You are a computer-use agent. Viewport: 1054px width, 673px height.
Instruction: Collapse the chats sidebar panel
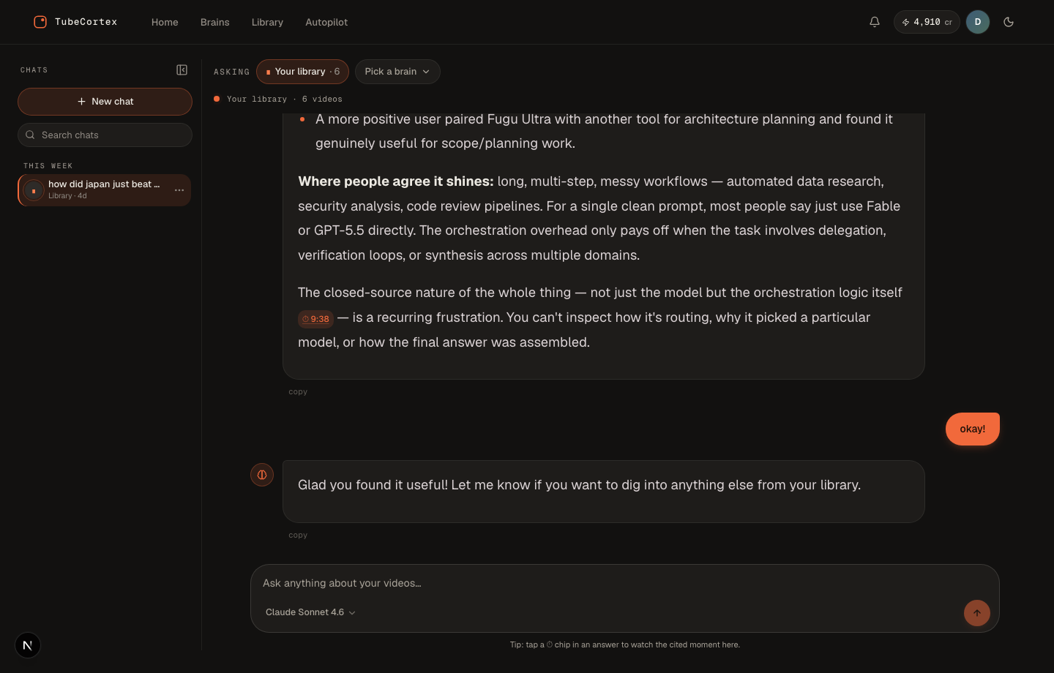tap(182, 70)
